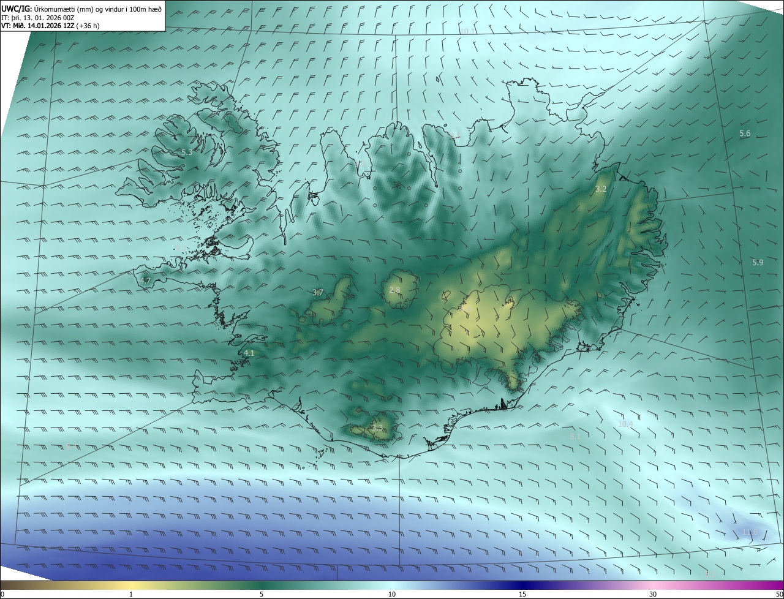The height and width of the screenshot is (599, 784).
Task: Click the 3.2 value in the northeast highlands
Action: 601,189
